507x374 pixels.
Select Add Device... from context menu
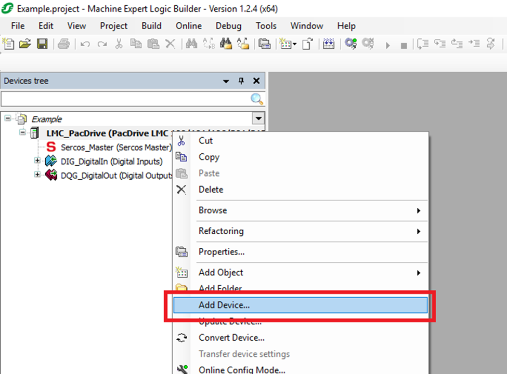point(224,305)
